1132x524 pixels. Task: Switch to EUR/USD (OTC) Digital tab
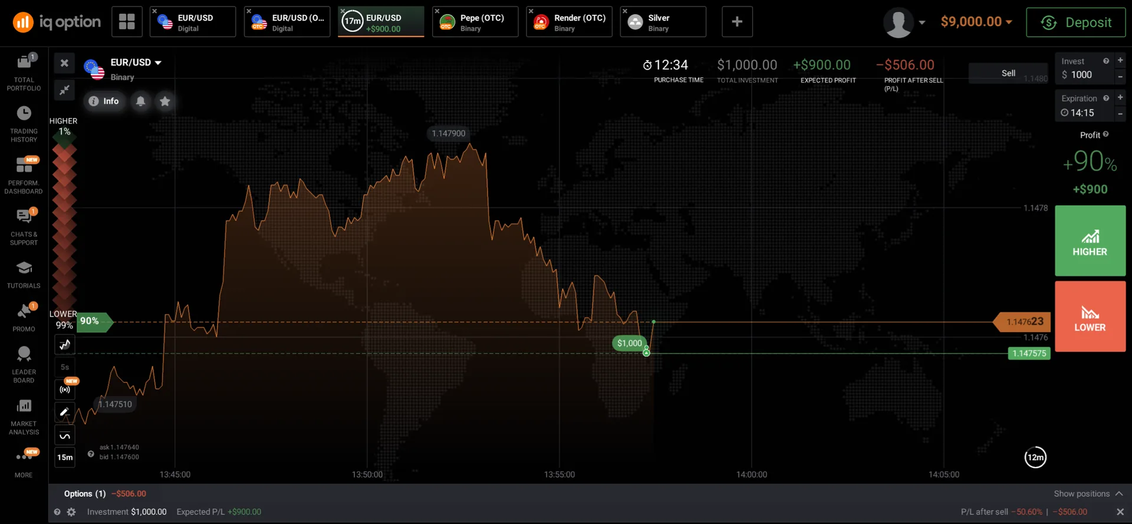287,22
